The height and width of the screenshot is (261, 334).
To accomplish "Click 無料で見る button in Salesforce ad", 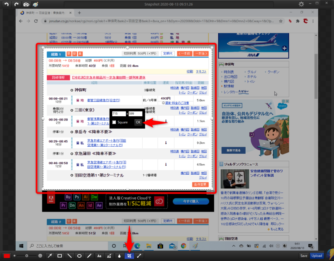I will [234, 150].
